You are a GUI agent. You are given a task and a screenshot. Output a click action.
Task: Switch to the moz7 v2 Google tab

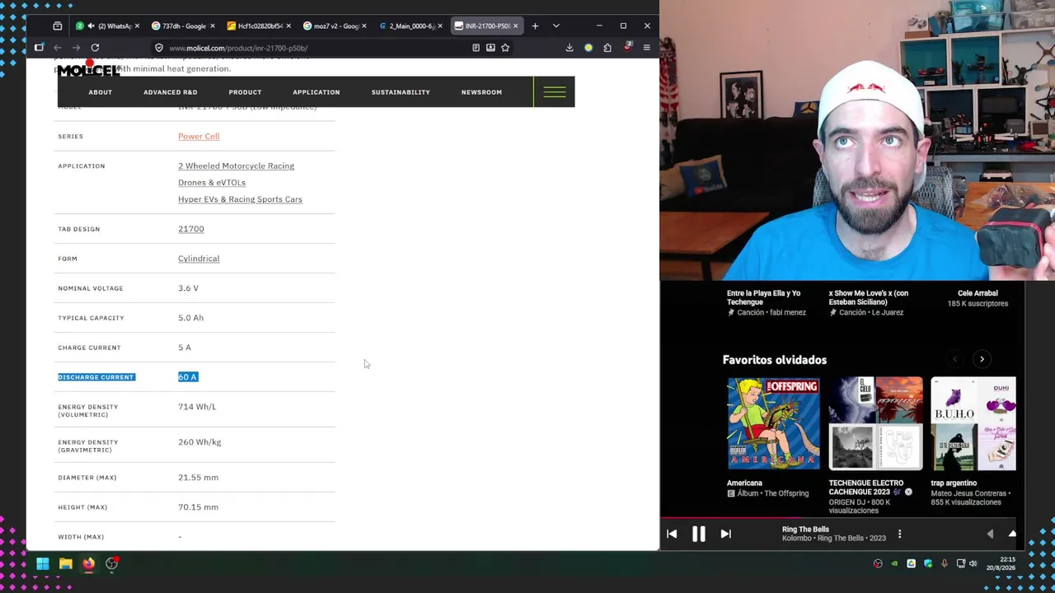(331, 26)
